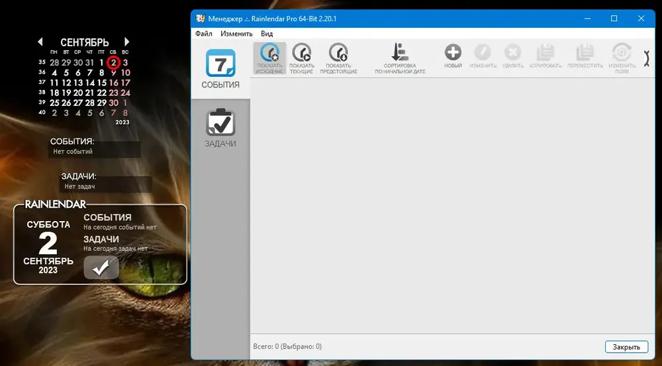Open Сортировка по начальной дате sorting

coord(400,58)
